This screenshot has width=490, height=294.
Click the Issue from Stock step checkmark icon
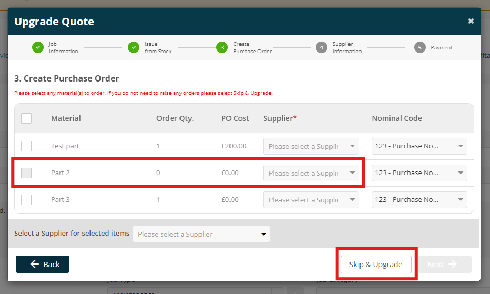tap(134, 47)
